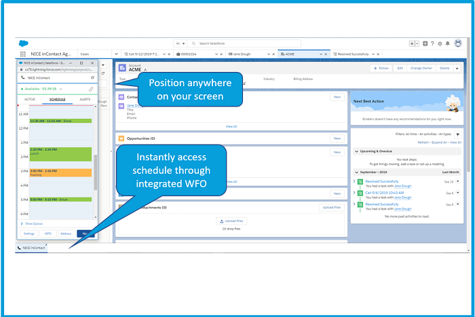475x317 pixels.
Task: Click the Change Owner button
Action: pos(421,68)
